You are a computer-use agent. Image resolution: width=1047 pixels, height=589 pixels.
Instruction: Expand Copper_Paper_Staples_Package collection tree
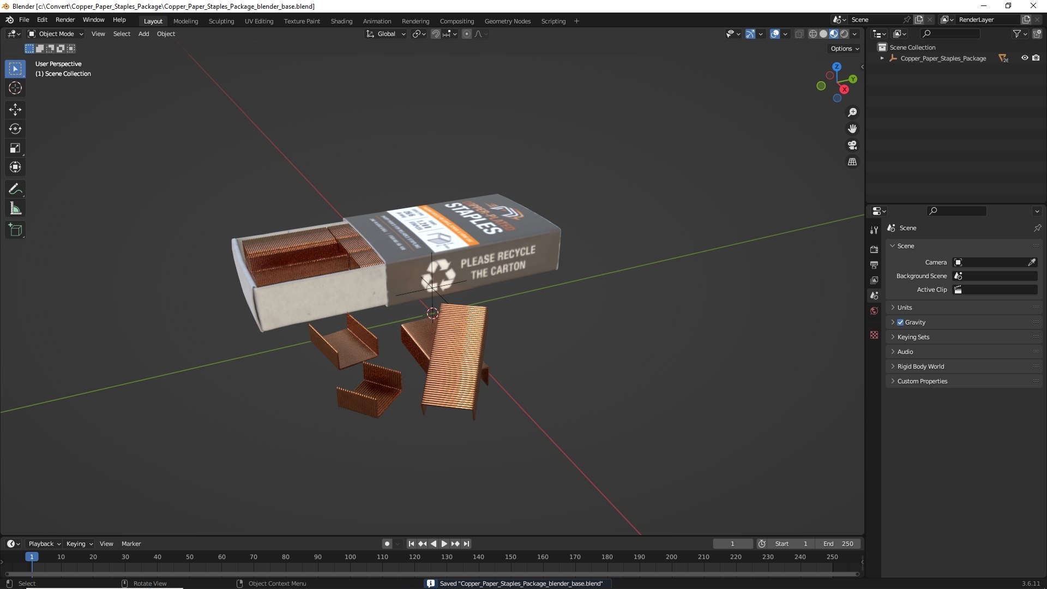[x=882, y=58]
